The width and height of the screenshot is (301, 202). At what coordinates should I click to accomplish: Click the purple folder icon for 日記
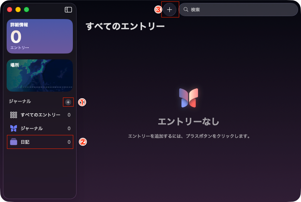click(x=14, y=142)
